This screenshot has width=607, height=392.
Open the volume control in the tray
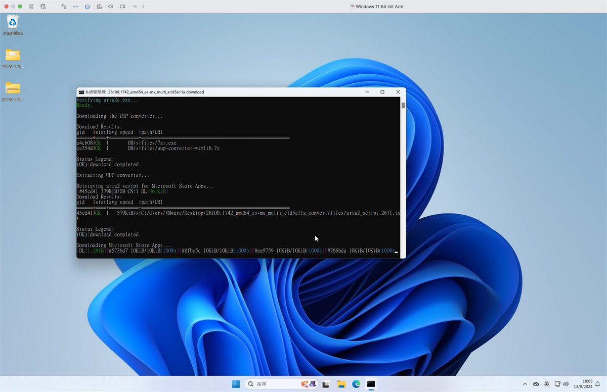pyautogui.click(x=566, y=384)
